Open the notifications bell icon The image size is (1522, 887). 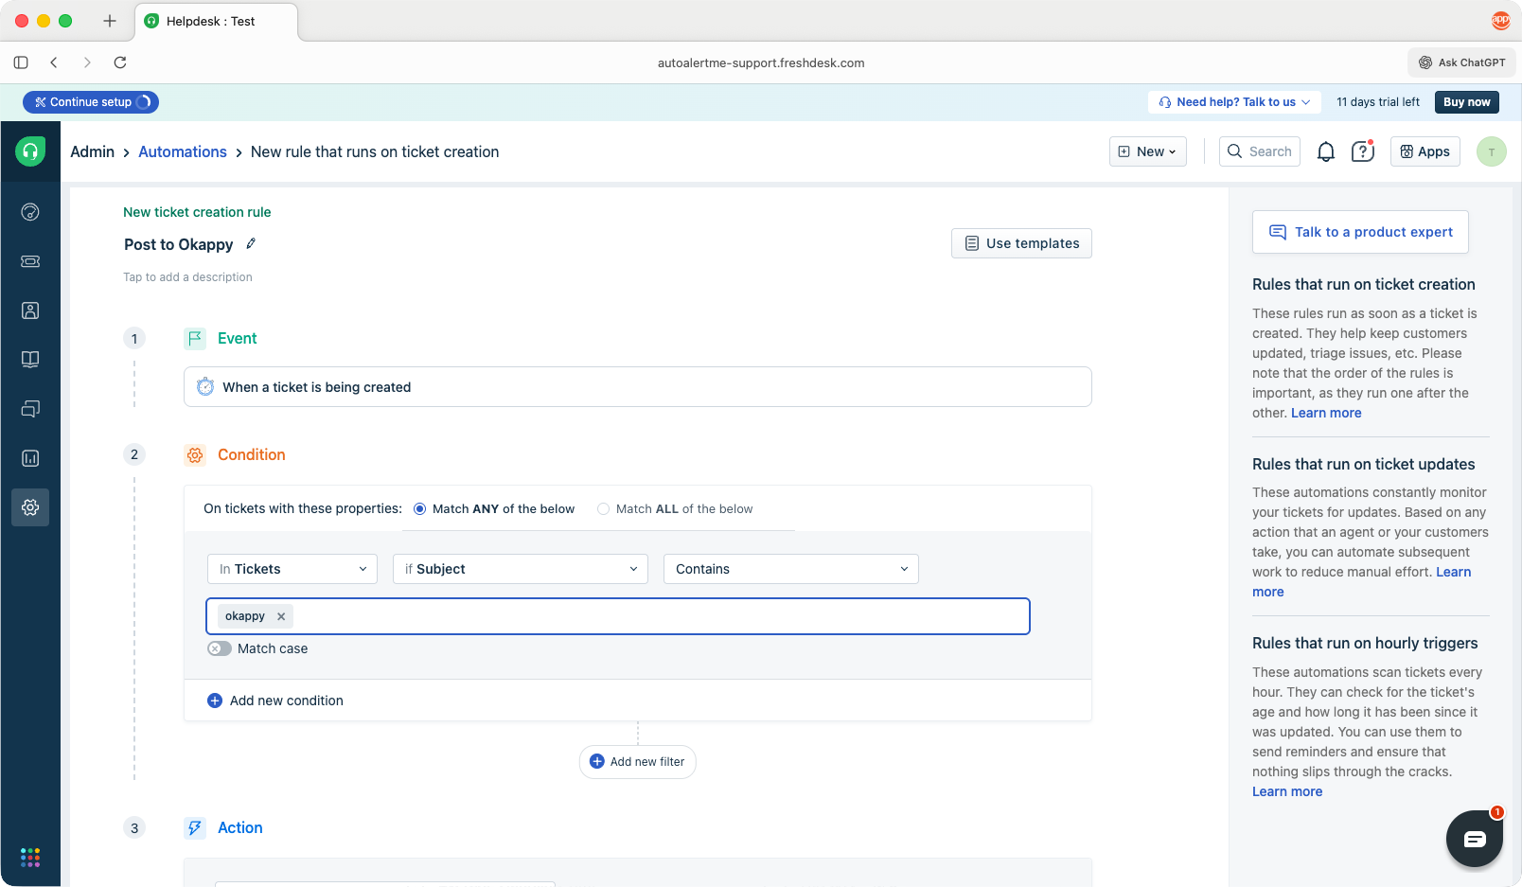[1326, 151]
